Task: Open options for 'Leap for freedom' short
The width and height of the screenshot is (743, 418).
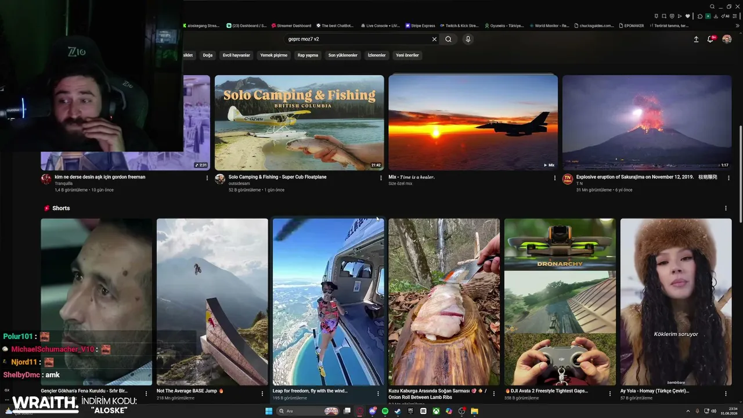Action: [x=378, y=394]
